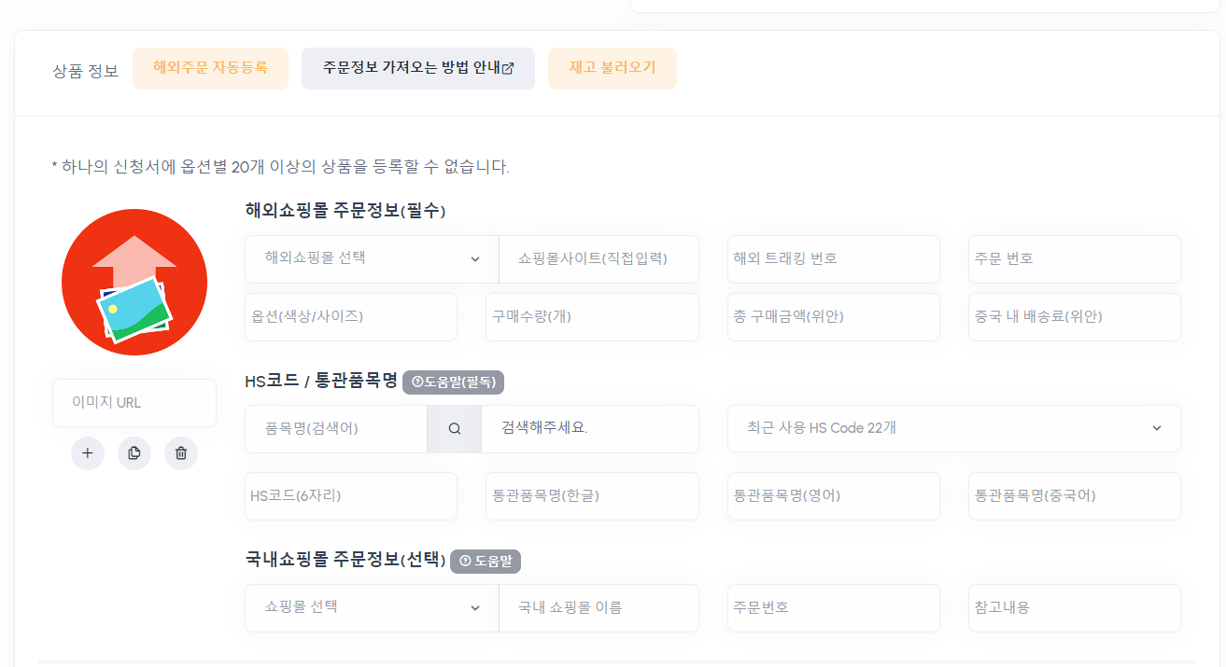Focus the 구매수량(개) input

592,317
